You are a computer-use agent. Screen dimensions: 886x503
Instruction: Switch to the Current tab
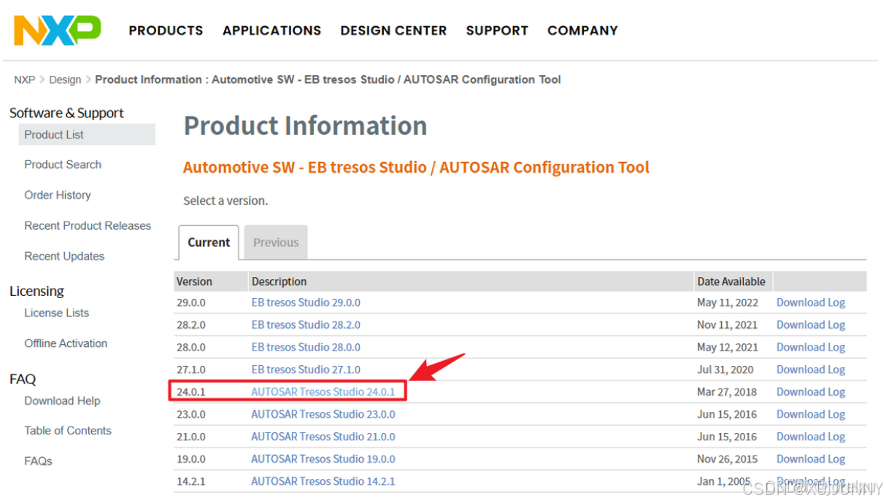click(209, 243)
